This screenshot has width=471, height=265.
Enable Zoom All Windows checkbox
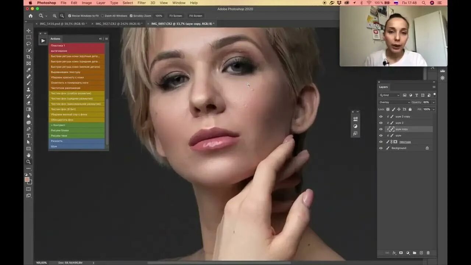point(103,16)
